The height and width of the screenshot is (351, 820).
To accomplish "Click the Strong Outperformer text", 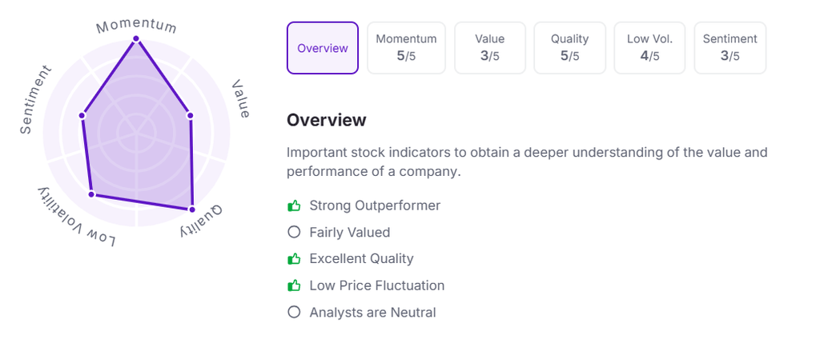I will pos(375,205).
